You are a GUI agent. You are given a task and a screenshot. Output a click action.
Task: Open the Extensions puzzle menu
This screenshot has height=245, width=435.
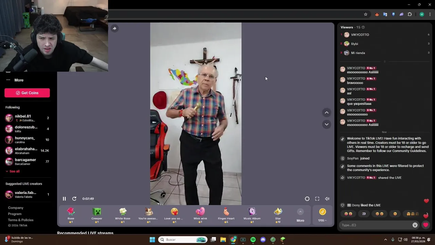click(x=410, y=14)
